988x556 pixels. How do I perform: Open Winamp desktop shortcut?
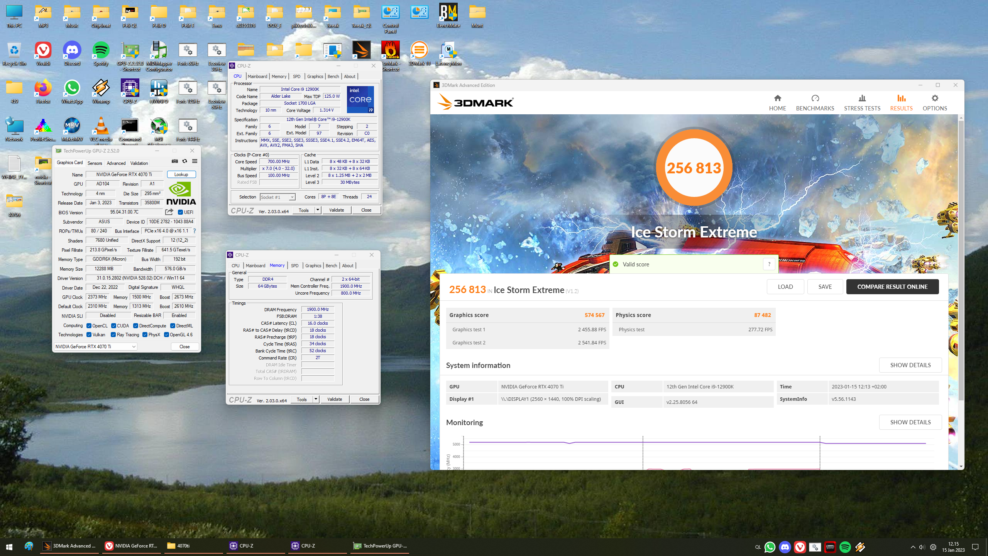101,92
